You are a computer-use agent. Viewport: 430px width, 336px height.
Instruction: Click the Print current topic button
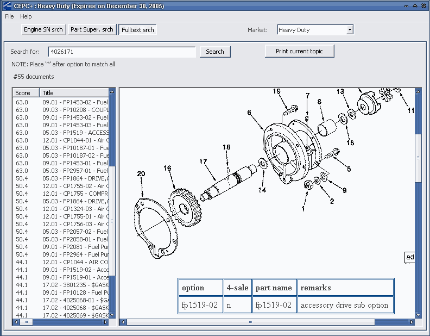click(x=299, y=51)
